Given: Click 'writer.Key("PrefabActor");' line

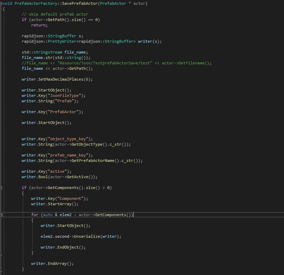Looking at the screenshot, I should [52, 112].
